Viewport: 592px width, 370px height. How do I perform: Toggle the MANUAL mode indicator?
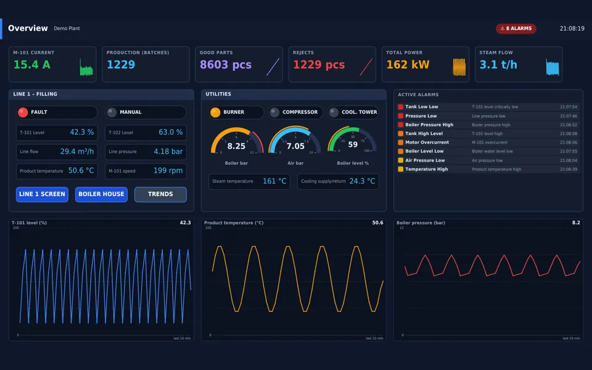click(112, 112)
